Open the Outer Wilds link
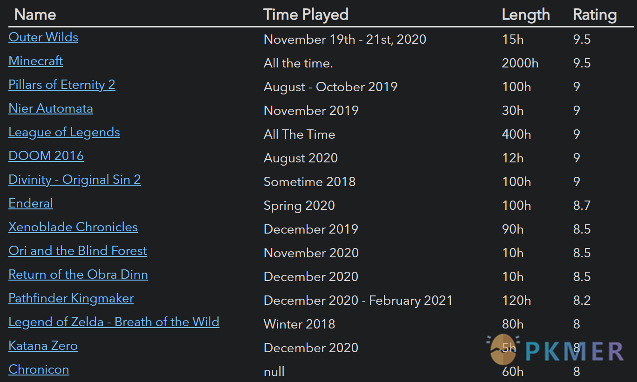This screenshot has width=637, height=382. pyautogui.click(x=43, y=37)
